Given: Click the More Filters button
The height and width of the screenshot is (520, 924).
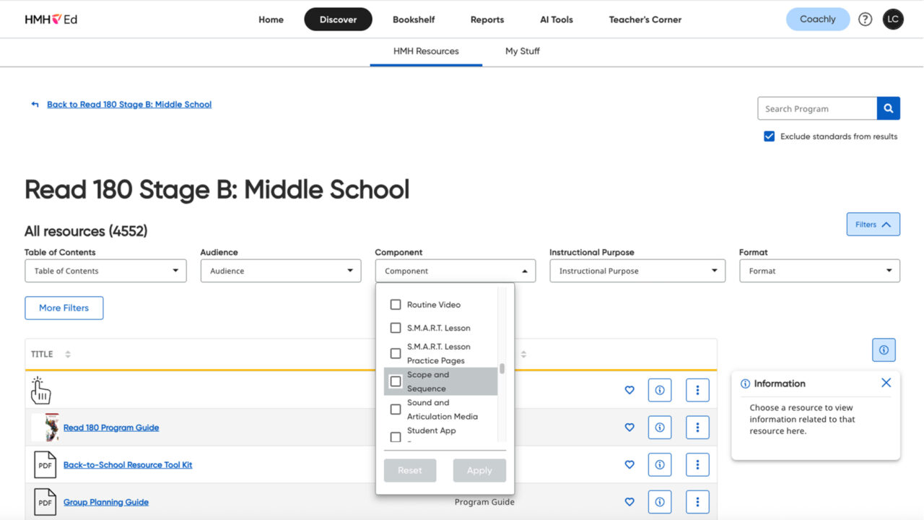Looking at the screenshot, I should (64, 308).
